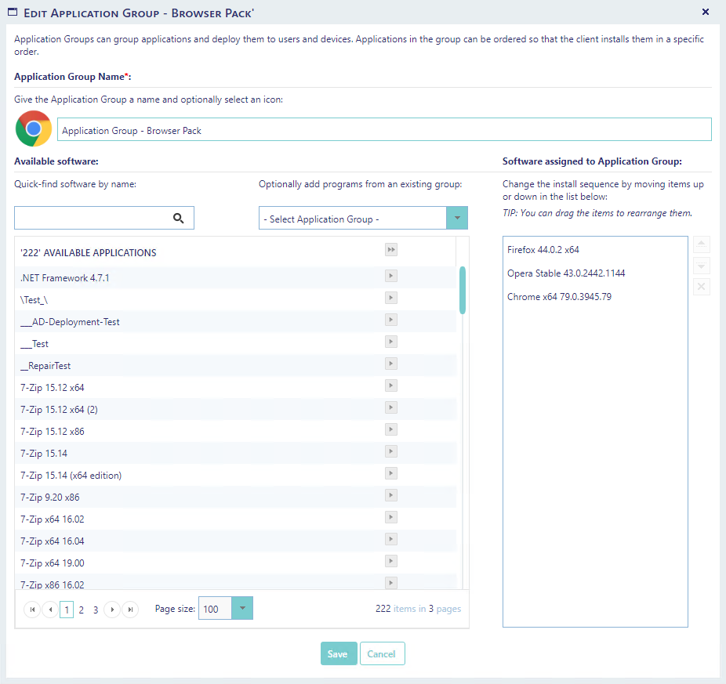Add .NET Framework 4.7.1 to group
Screen dimensions: 726x684
point(390,277)
